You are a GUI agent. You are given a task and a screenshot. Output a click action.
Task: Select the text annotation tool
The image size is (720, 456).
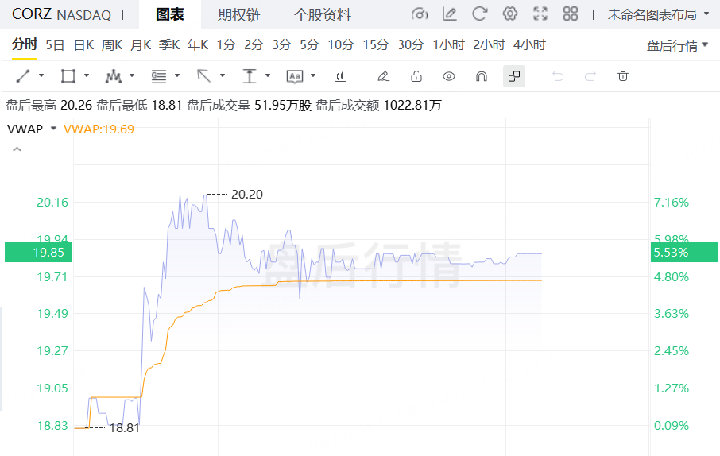[x=294, y=76]
